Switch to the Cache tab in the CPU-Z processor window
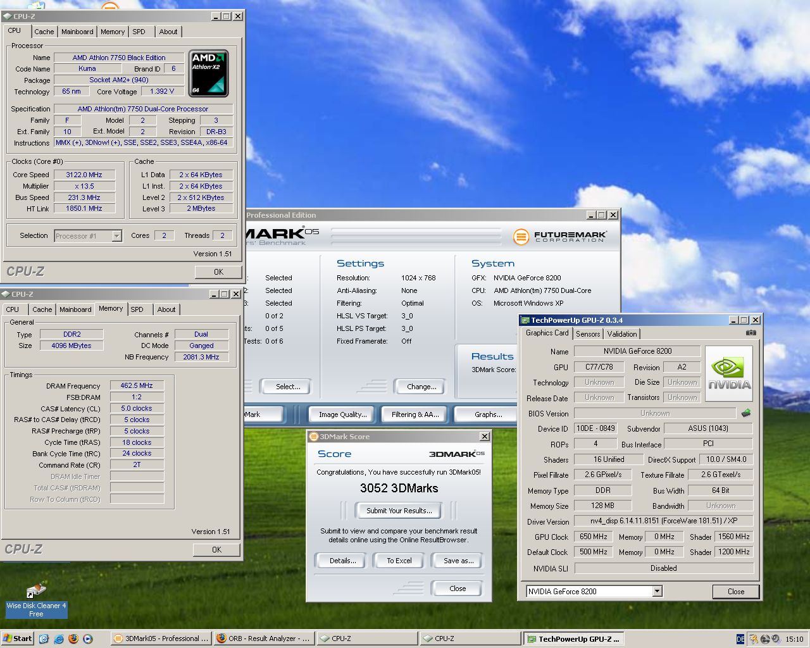Image resolution: width=810 pixels, height=648 pixels. [44, 32]
